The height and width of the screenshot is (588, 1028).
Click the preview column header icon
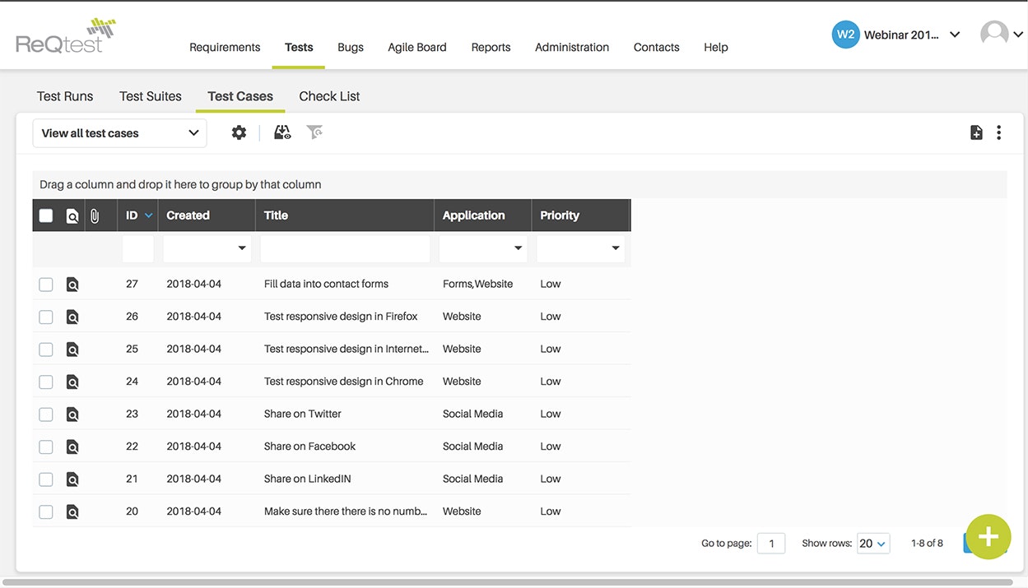coord(72,216)
